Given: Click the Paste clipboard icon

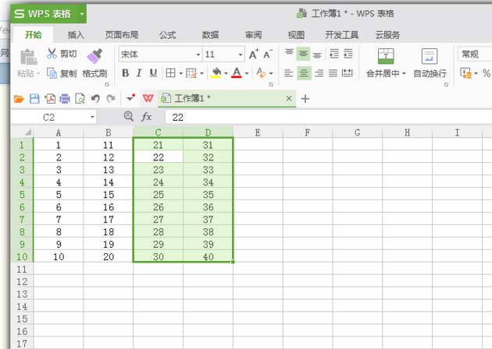Looking at the screenshot, I should 29,57.
